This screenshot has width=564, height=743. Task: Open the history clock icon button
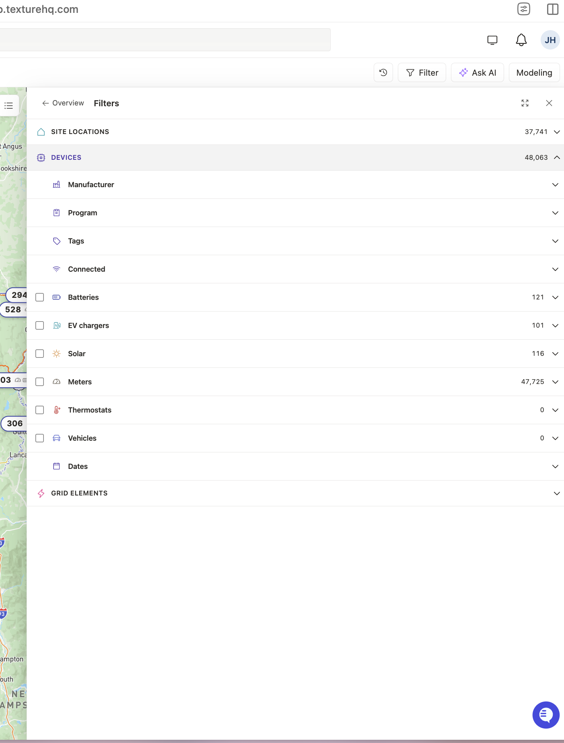coord(383,72)
